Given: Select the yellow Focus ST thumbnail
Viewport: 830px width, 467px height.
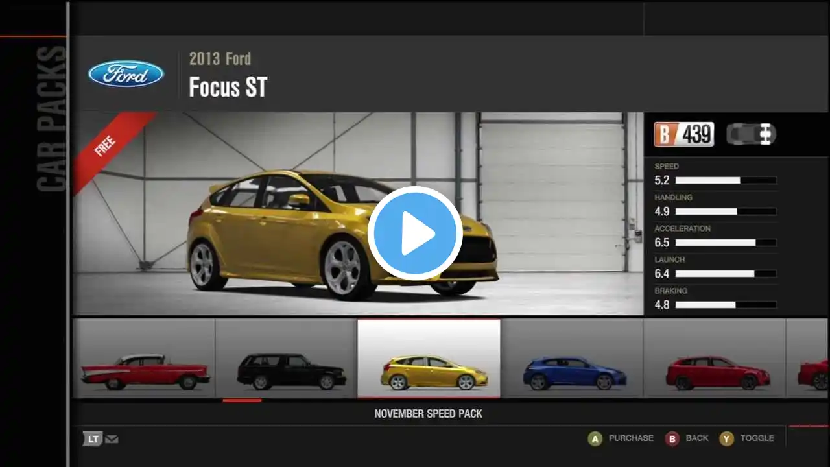Looking at the screenshot, I should (x=429, y=358).
